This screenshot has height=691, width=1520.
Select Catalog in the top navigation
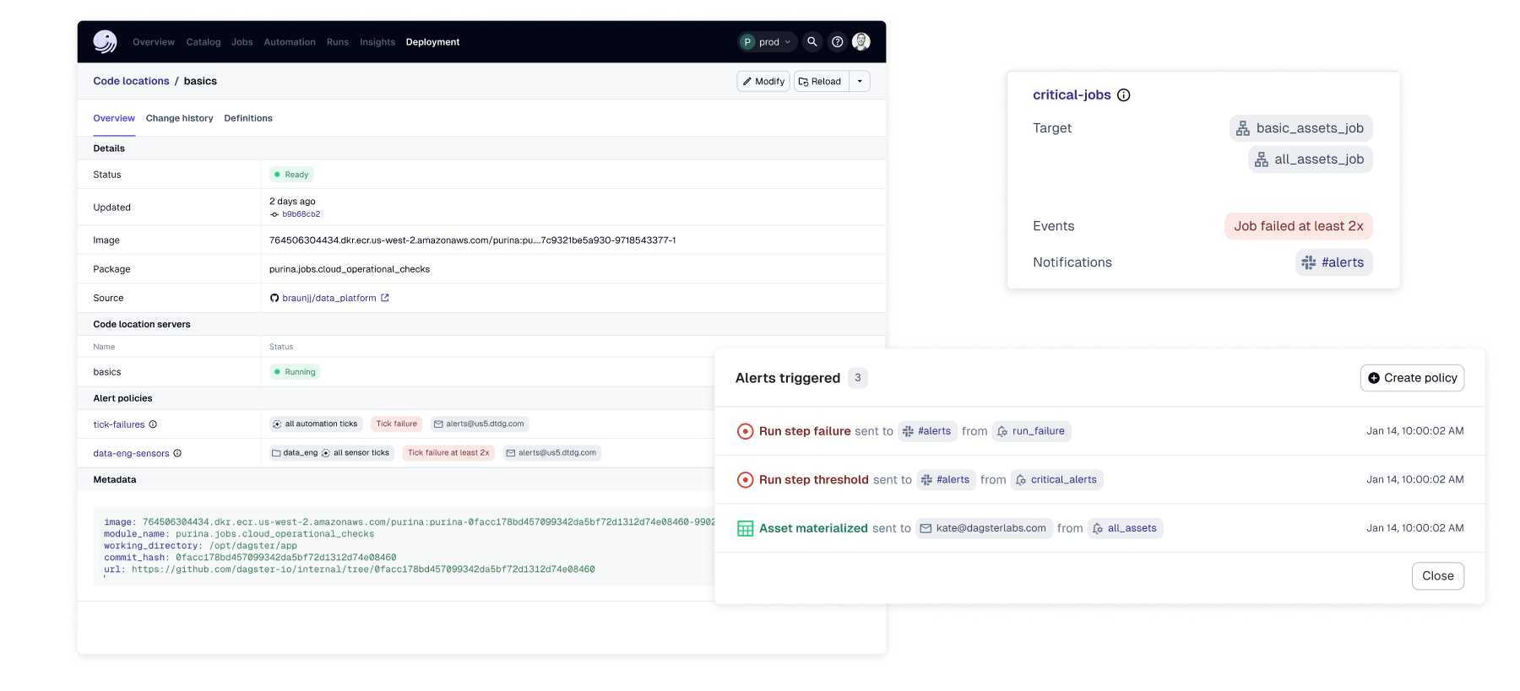[x=204, y=42]
